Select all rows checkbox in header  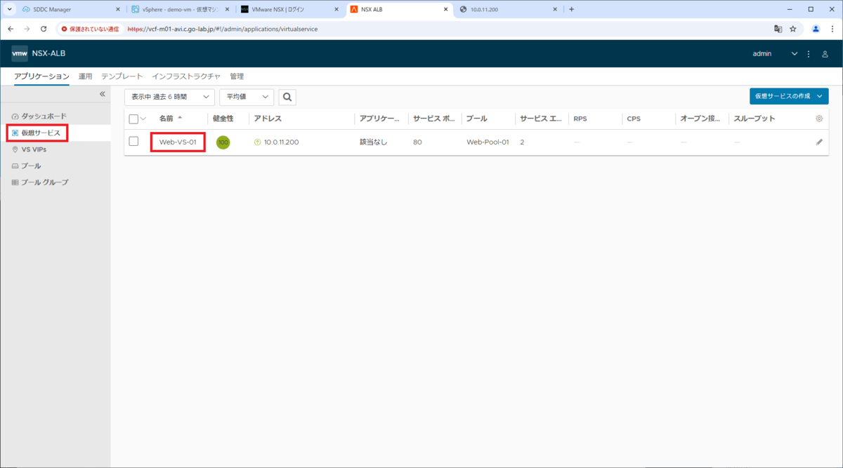(133, 119)
